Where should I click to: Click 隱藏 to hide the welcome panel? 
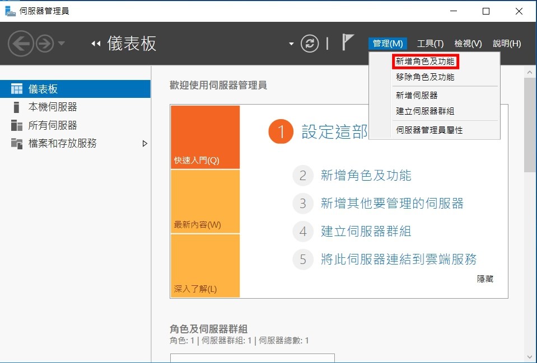tap(485, 279)
